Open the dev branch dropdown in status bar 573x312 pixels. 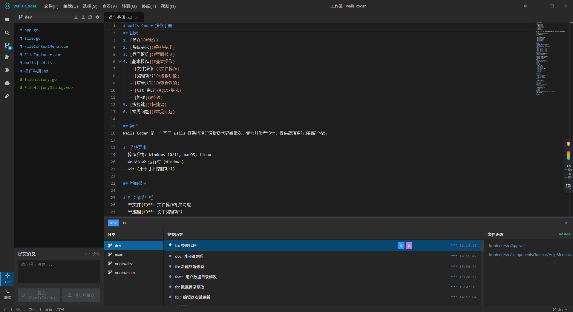(x=560, y=310)
